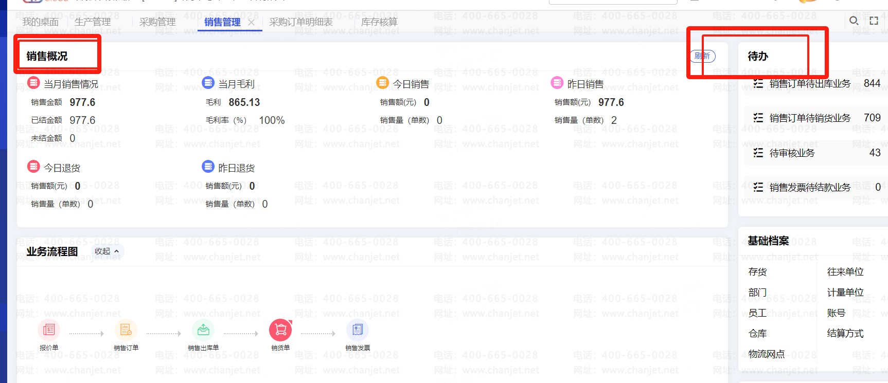Click the 毛利率 100% value
The image size is (888, 383).
point(272,120)
